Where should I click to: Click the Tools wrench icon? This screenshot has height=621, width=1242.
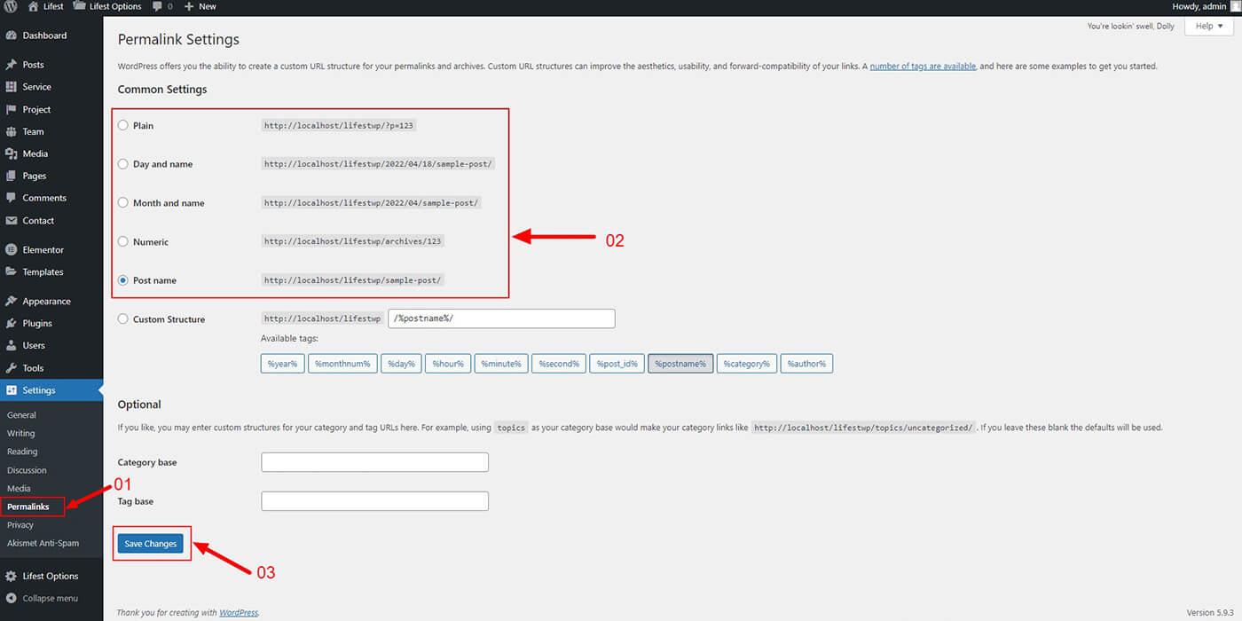[x=11, y=367]
